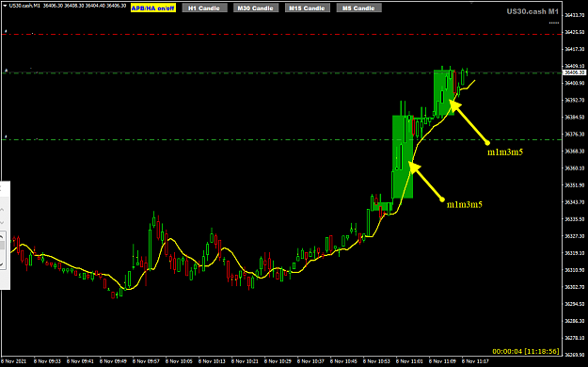Image resolution: width=588 pixels, height=367 pixels.
Task: Click the current price tag 36406.30
Action: click(x=575, y=72)
